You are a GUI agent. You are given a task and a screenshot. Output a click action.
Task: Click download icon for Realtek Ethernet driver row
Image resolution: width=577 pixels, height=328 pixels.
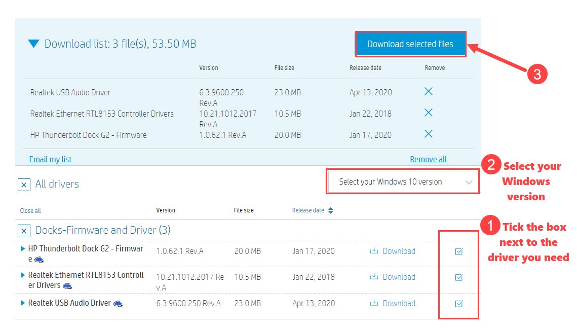coord(374,276)
